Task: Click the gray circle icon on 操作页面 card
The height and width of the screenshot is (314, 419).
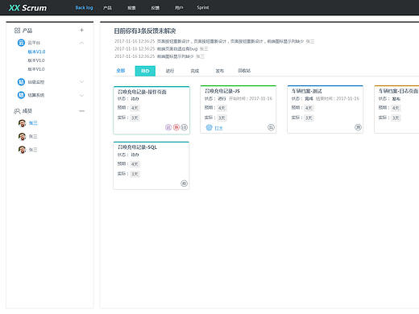Action: pos(185,127)
